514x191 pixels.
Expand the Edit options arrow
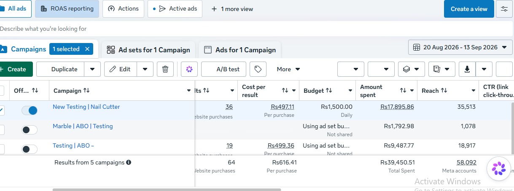pos(145,69)
